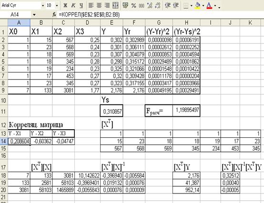Image resolution: width=264 pixels, height=203 pixels.
Task: Decrease indent in cell
Action: coord(168,5)
